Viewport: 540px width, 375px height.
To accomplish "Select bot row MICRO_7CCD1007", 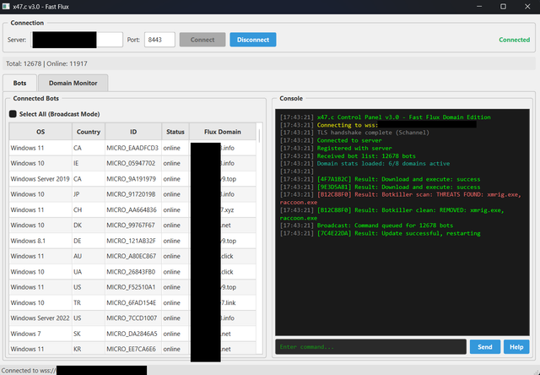I will pyautogui.click(x=132, y=318).
